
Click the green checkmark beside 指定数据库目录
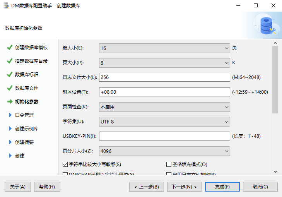[10, 61]
